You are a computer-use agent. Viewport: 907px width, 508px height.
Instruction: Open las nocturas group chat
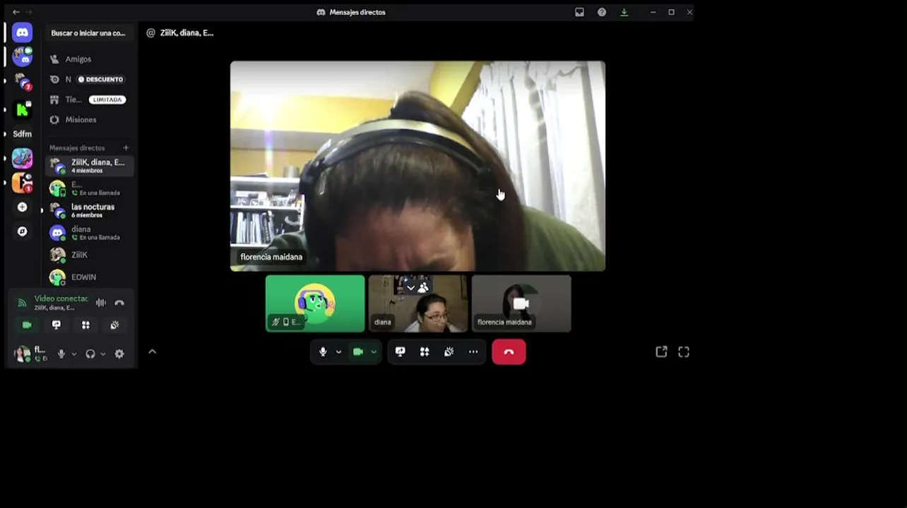pos(89,210)
